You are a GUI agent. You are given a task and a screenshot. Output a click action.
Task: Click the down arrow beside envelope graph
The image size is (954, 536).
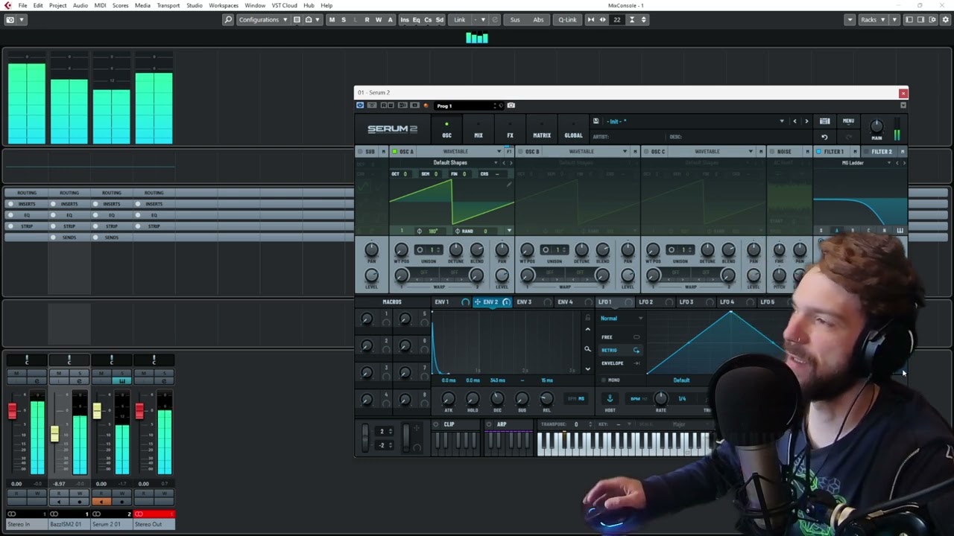pyautogui.click(x=587, y=368)
